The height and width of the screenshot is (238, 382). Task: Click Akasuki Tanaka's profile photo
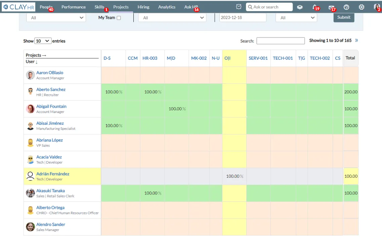(31, 193)
